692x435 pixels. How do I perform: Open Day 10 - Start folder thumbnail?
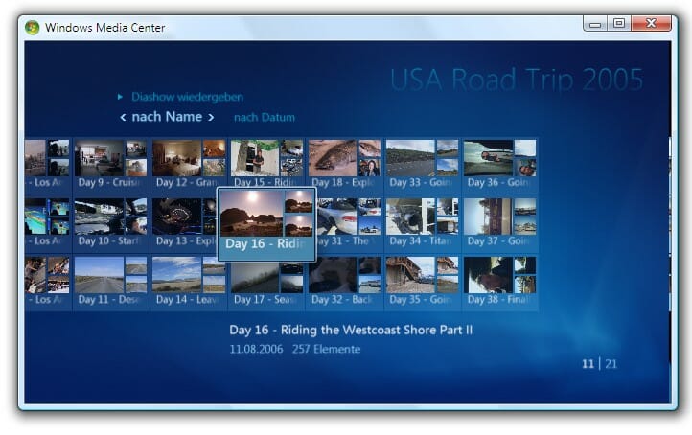[x=111, y=223]
